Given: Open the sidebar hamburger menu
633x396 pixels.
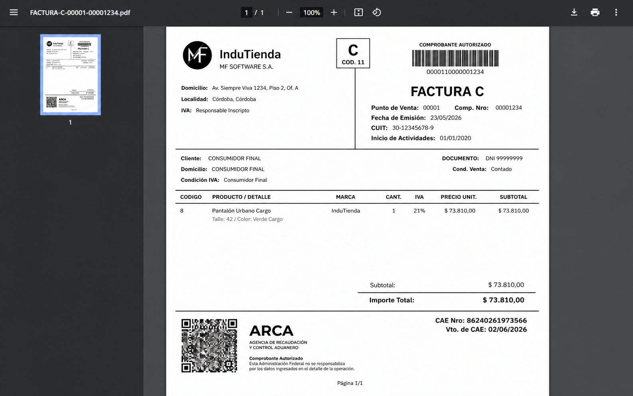Looking at the screenshot, I should tap(14, 12).
